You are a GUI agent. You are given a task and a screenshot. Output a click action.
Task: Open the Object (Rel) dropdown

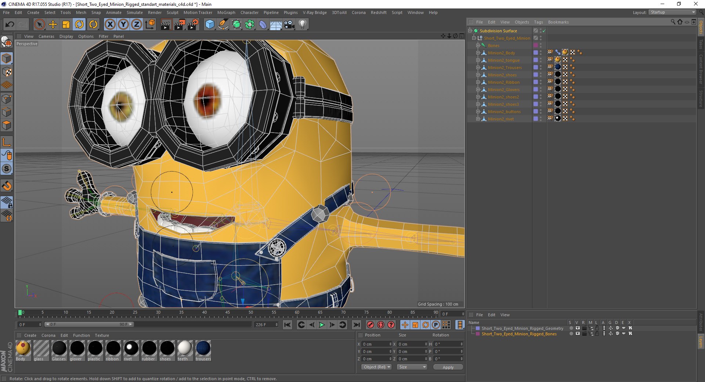(x=377, y=367)
